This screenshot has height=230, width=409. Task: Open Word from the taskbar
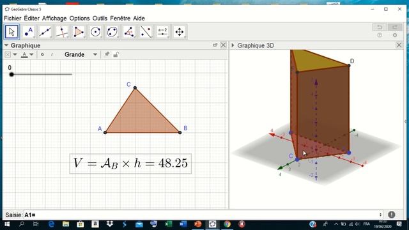click(x=183, y=224)
